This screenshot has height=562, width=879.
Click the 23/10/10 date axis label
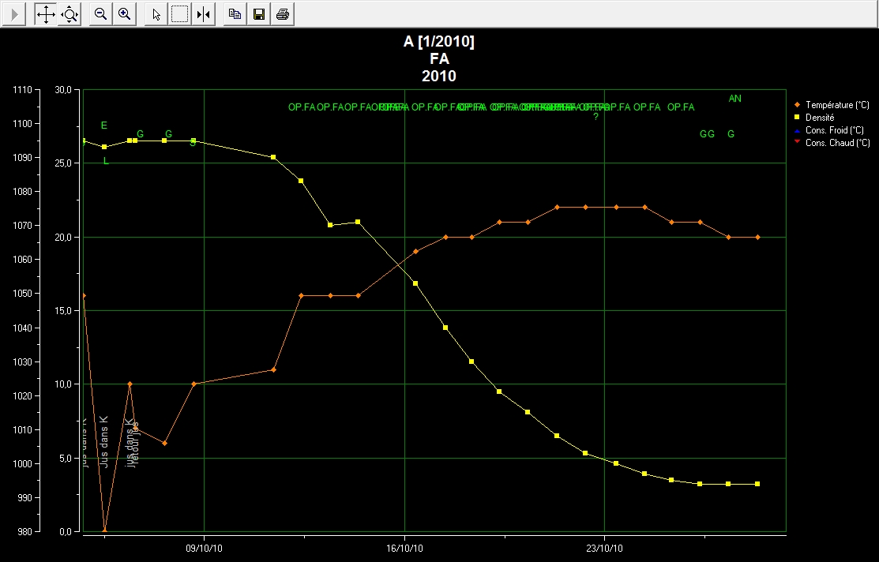604,545
